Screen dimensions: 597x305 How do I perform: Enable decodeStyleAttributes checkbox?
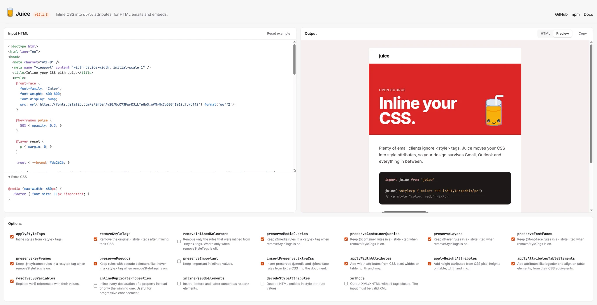(262, 284)
